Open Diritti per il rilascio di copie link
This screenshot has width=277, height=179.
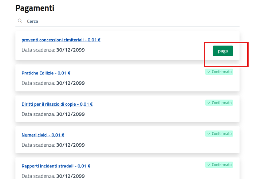tap(57, 104)
